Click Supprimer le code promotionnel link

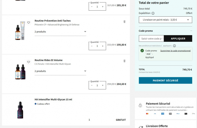point(175,51)
